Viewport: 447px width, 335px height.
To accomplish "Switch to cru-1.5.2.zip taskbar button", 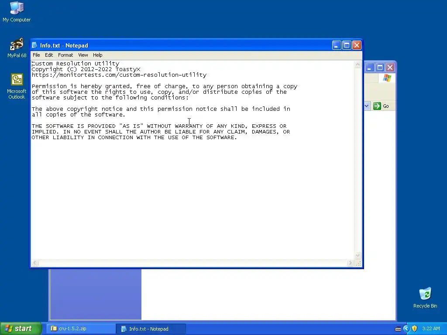I will click(x=81, y=329).
